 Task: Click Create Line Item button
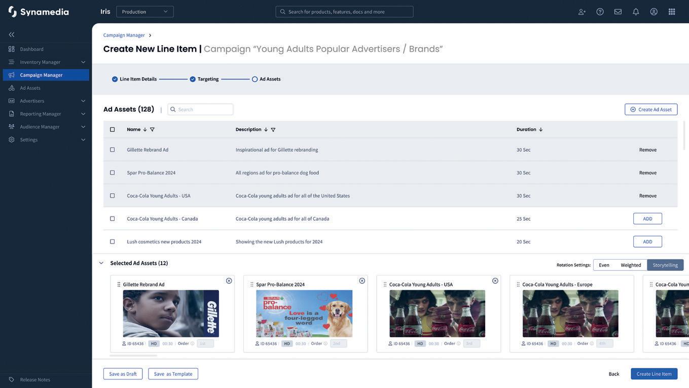point(654,374)
